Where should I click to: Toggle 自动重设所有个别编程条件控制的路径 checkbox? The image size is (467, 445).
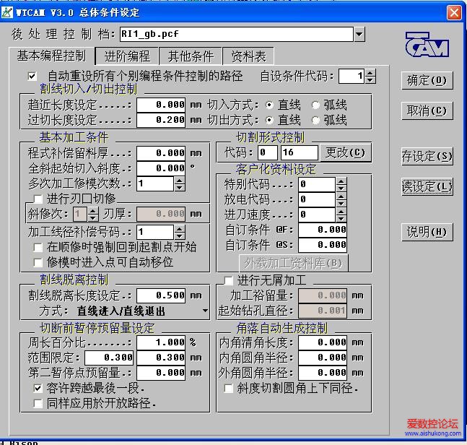coord(32,77)
